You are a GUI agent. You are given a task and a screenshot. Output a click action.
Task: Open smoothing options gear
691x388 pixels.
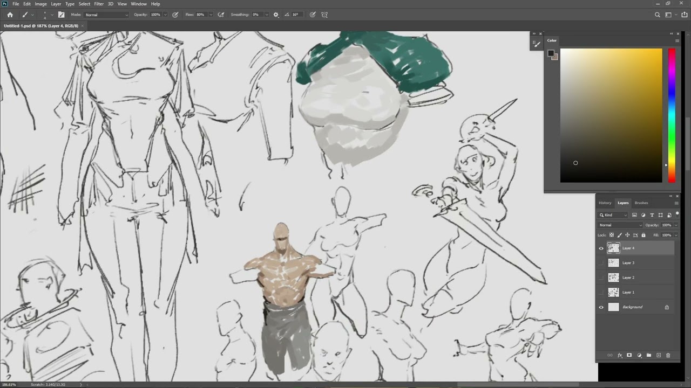[x=276, y=15]
